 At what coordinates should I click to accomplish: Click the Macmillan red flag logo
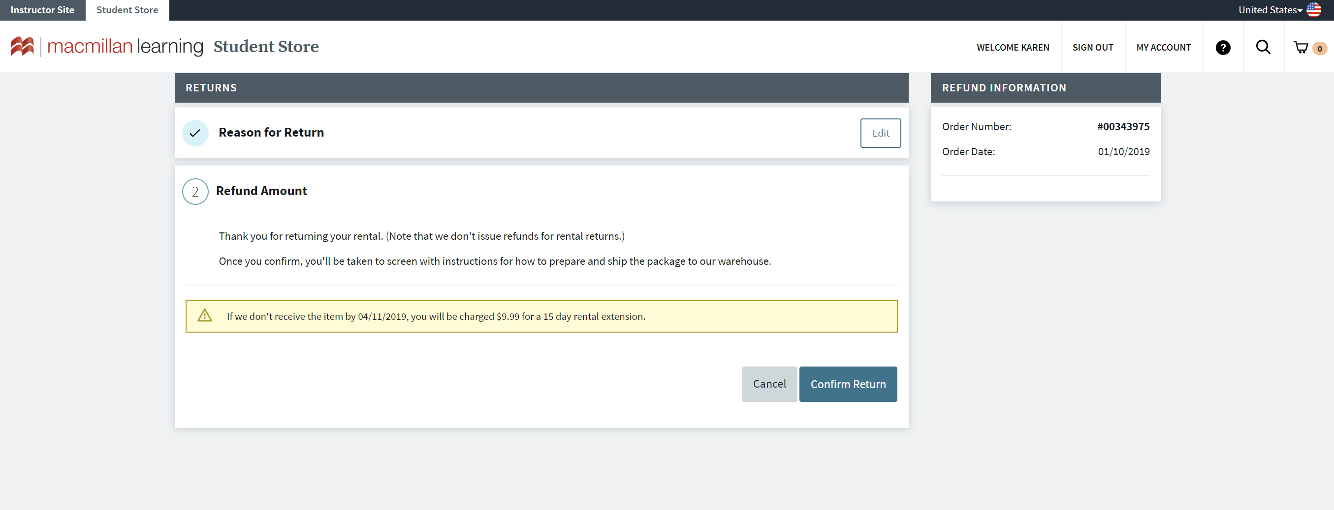point(22,47)
